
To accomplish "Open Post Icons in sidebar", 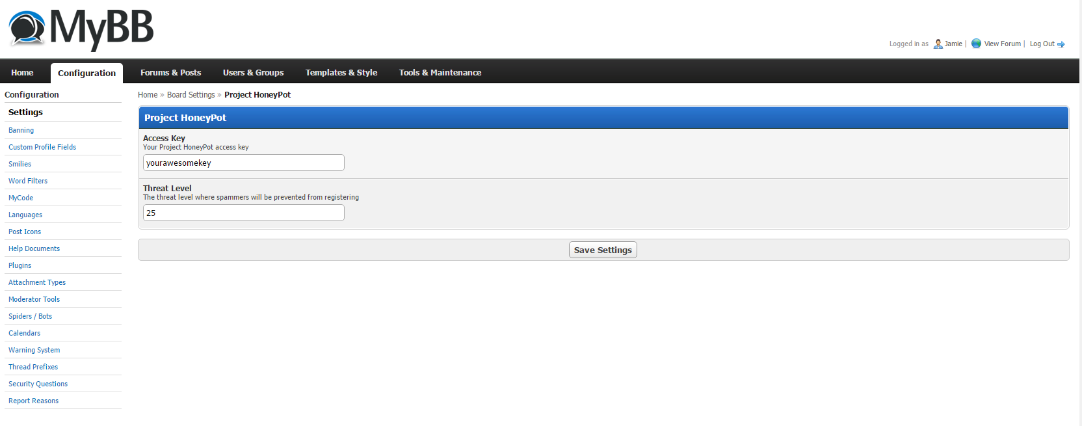I will coord(25,232).
